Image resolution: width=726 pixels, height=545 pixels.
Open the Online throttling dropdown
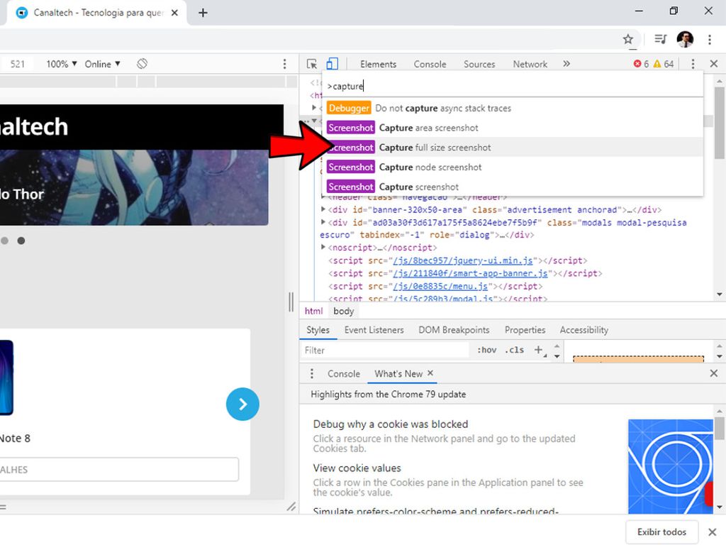coord(102,64)
